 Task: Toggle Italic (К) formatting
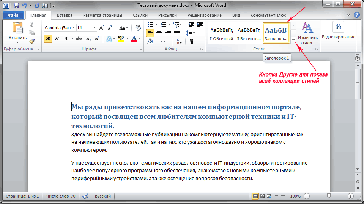[57, 38]
